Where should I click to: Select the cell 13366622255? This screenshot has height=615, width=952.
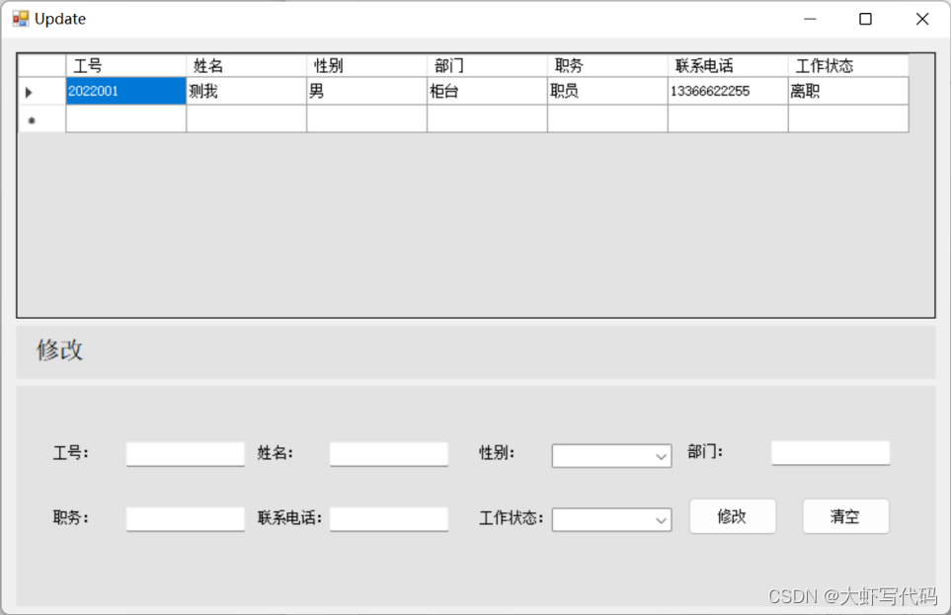coord(728,91)
